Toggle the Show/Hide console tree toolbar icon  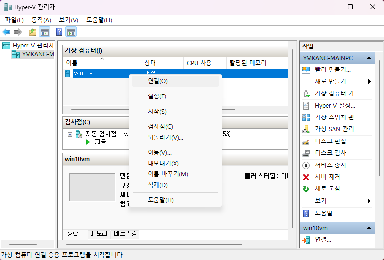tap(44, 32)
